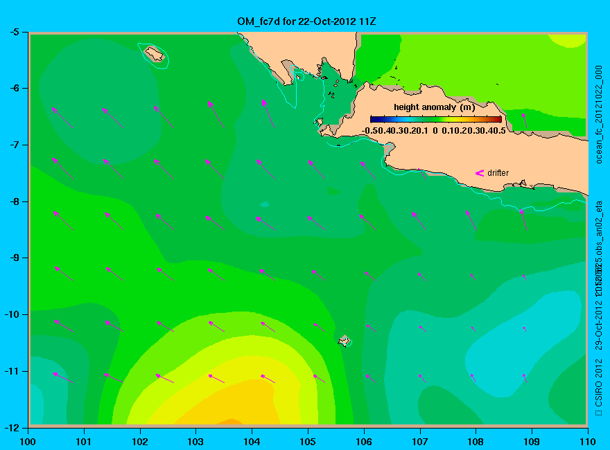Click the "-9" latitude axis label
The image size is (610, 450).
(x=15, y=258)
